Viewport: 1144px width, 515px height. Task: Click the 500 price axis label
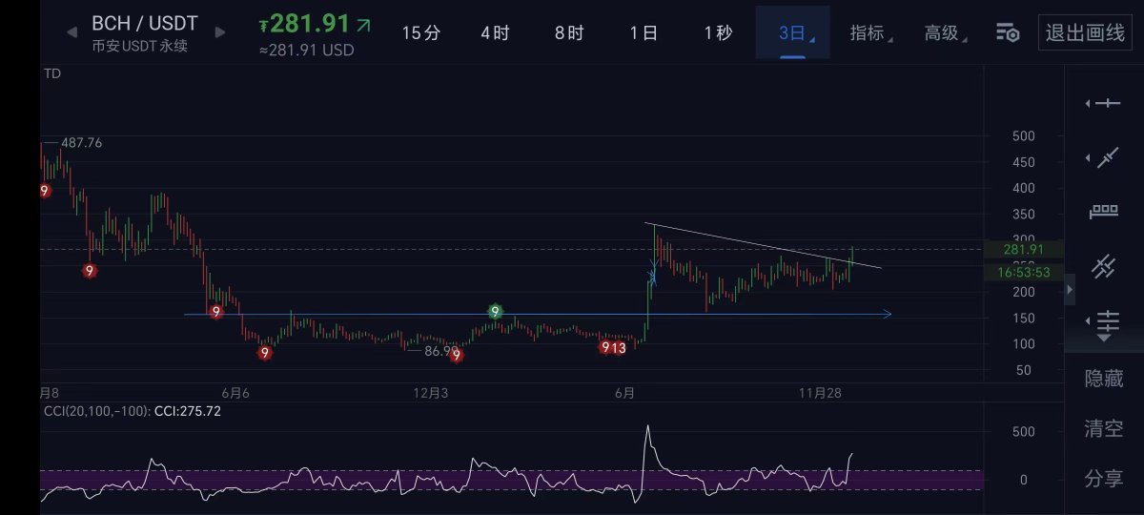(x=1023, y=136)
